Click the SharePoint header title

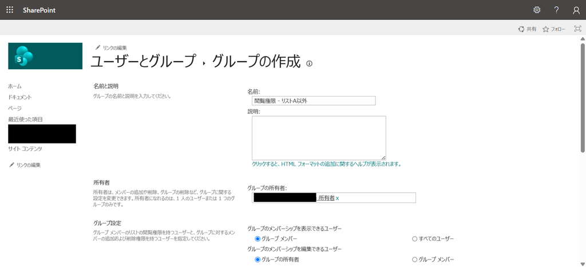[x=39, y=10]
